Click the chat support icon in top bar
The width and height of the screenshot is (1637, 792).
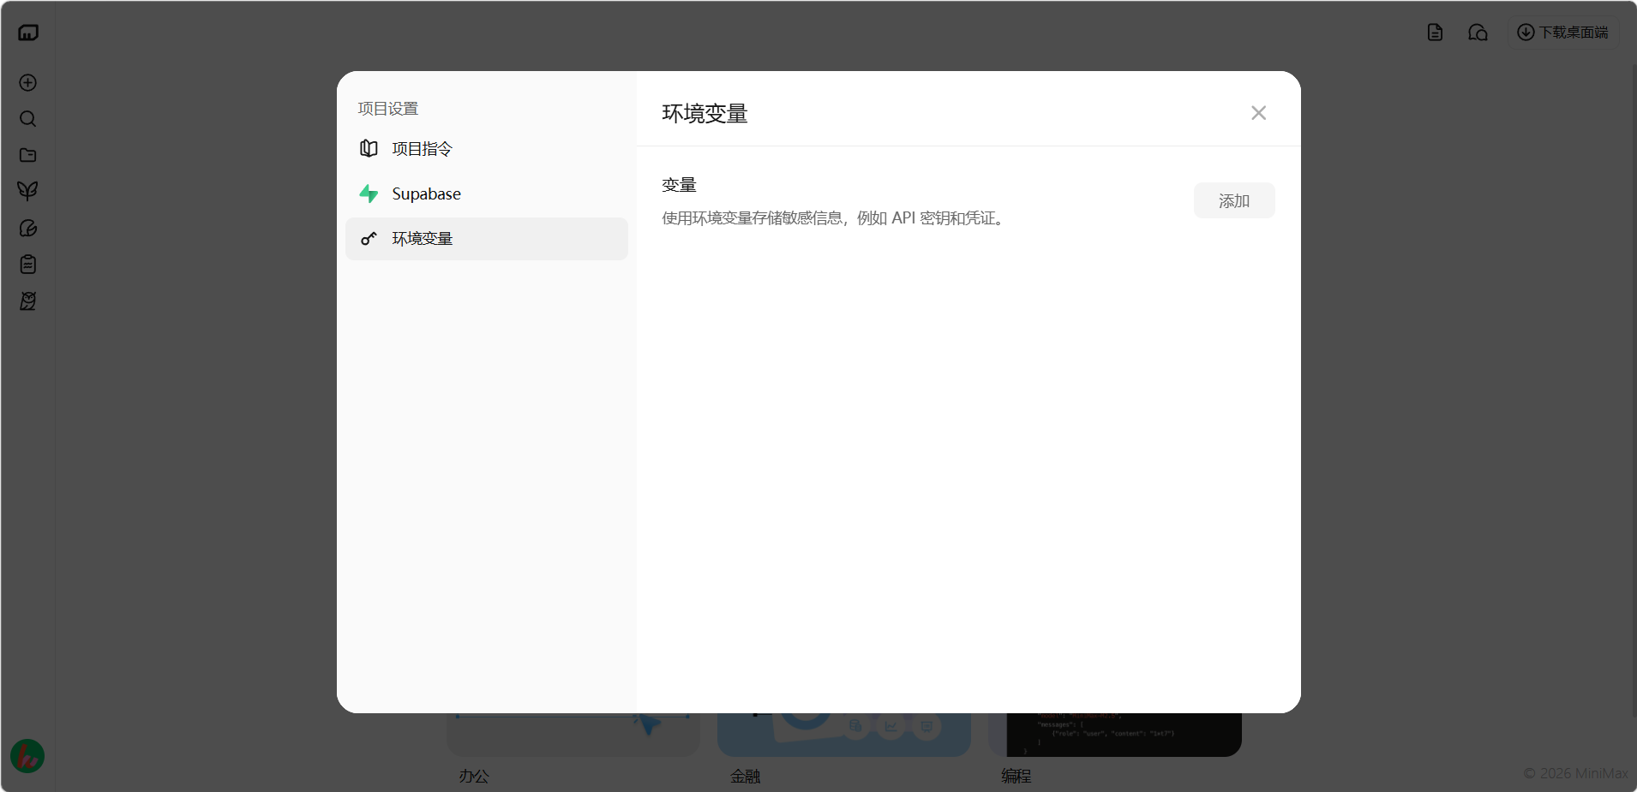pyautogui.click(x=1478, y=33)
